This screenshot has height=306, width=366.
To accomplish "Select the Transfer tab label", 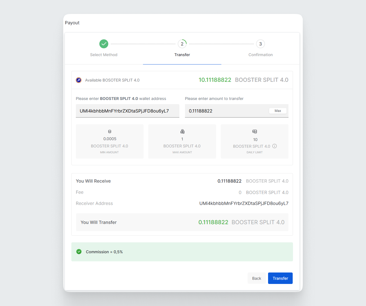I will pos(182,55).
